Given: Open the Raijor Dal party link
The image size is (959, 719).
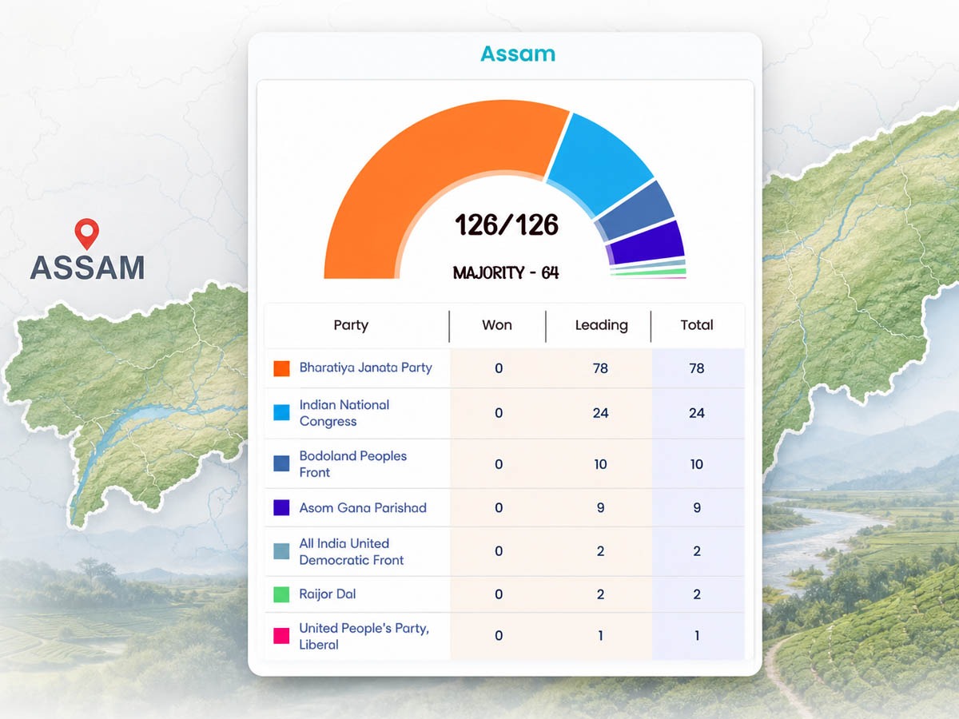Looking at the screenshot, I should click(x=328, y=594).
